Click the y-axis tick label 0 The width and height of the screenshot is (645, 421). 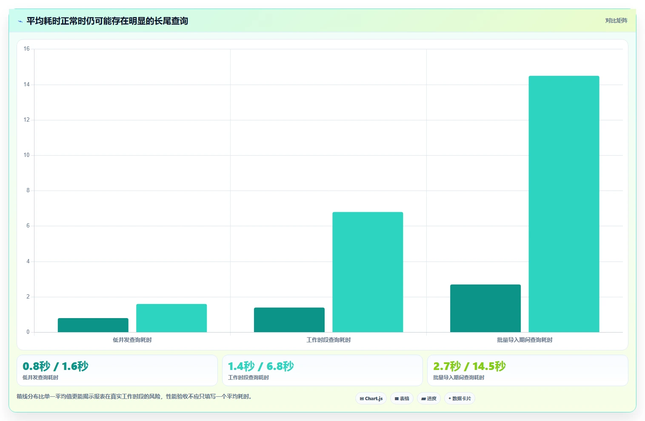coord(28,332)
